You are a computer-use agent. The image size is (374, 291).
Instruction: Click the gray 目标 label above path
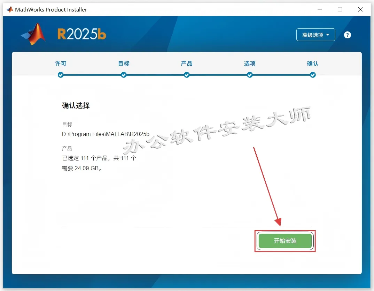pyautogui.click(x=67, y=125)
